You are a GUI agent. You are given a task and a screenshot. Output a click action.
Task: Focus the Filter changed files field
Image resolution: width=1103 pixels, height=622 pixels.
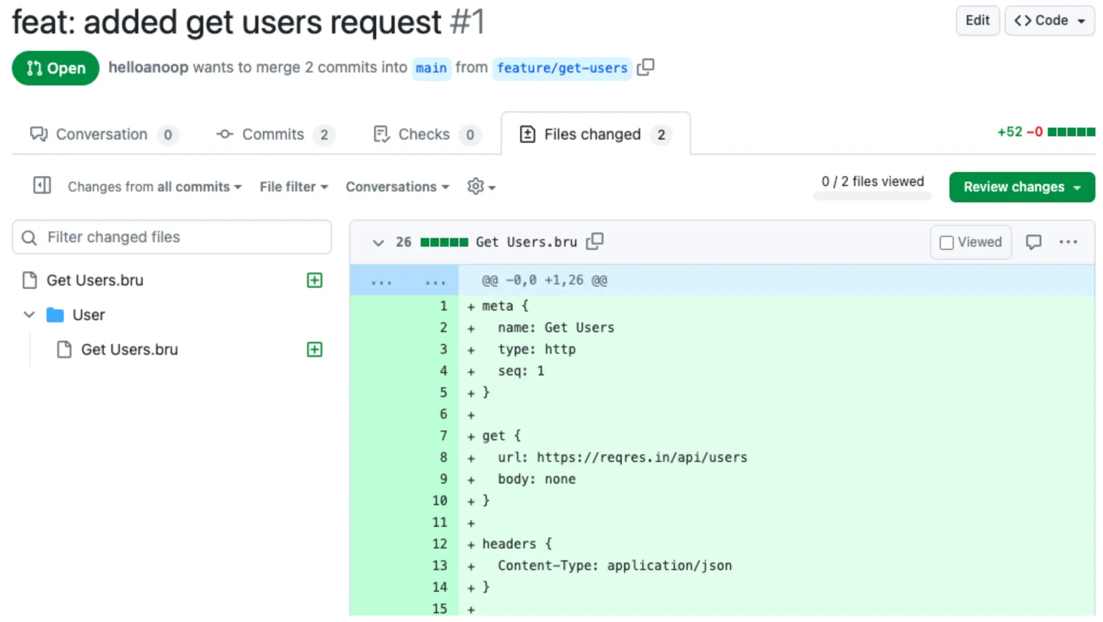coord(172,237)
